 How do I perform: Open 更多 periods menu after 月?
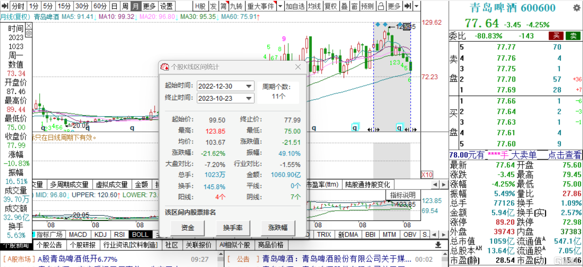click(149, 6)
